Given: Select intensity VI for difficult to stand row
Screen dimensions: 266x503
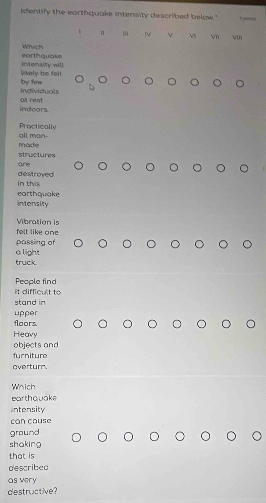Looking at the screenshot, I should click(x=202, y=324).
